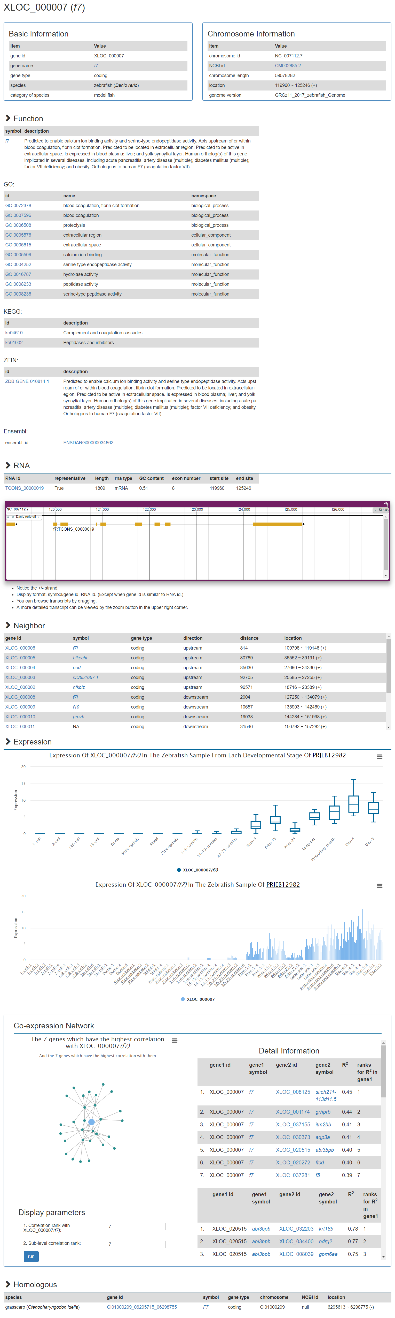Collapse the RNA section chevron

8,465
